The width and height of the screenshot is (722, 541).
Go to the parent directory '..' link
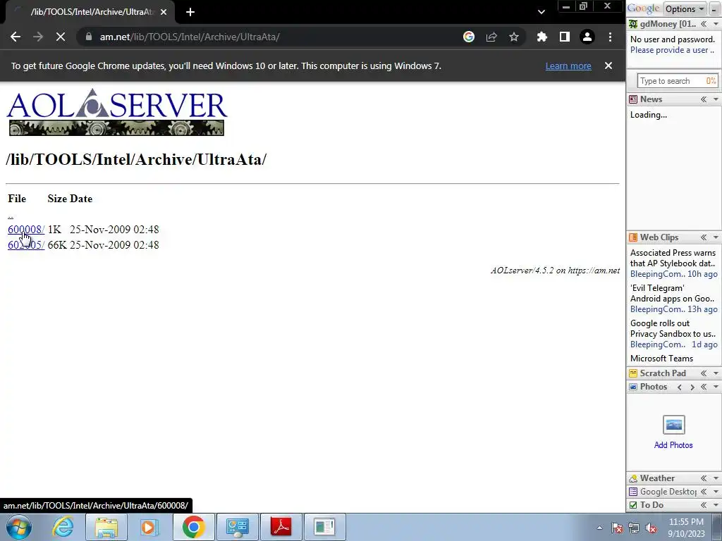pyautogui.click(x=11, y=215)
